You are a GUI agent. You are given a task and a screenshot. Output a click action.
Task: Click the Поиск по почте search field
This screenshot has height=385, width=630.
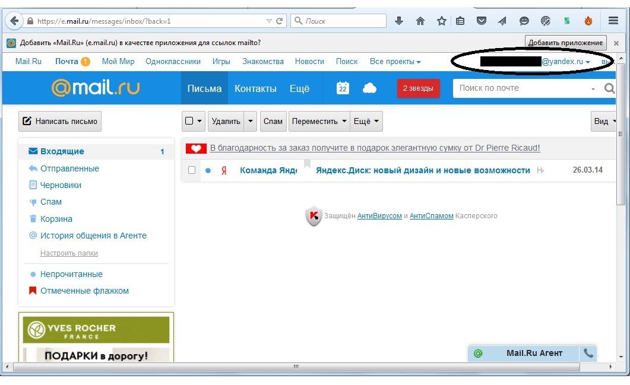point(523,88)
